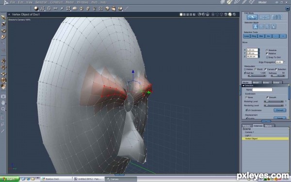
Task: Collapse the Selection section triangle
Action: 243,85
